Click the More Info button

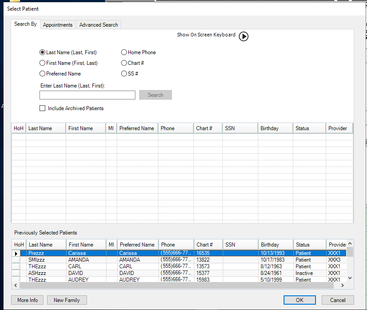point(28,300)
